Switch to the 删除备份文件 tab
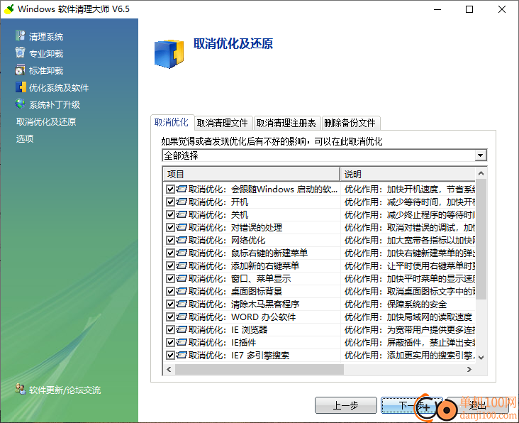 [x=350, y=123]
